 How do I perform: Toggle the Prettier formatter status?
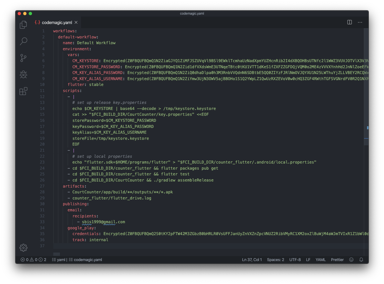click(337, 260)
